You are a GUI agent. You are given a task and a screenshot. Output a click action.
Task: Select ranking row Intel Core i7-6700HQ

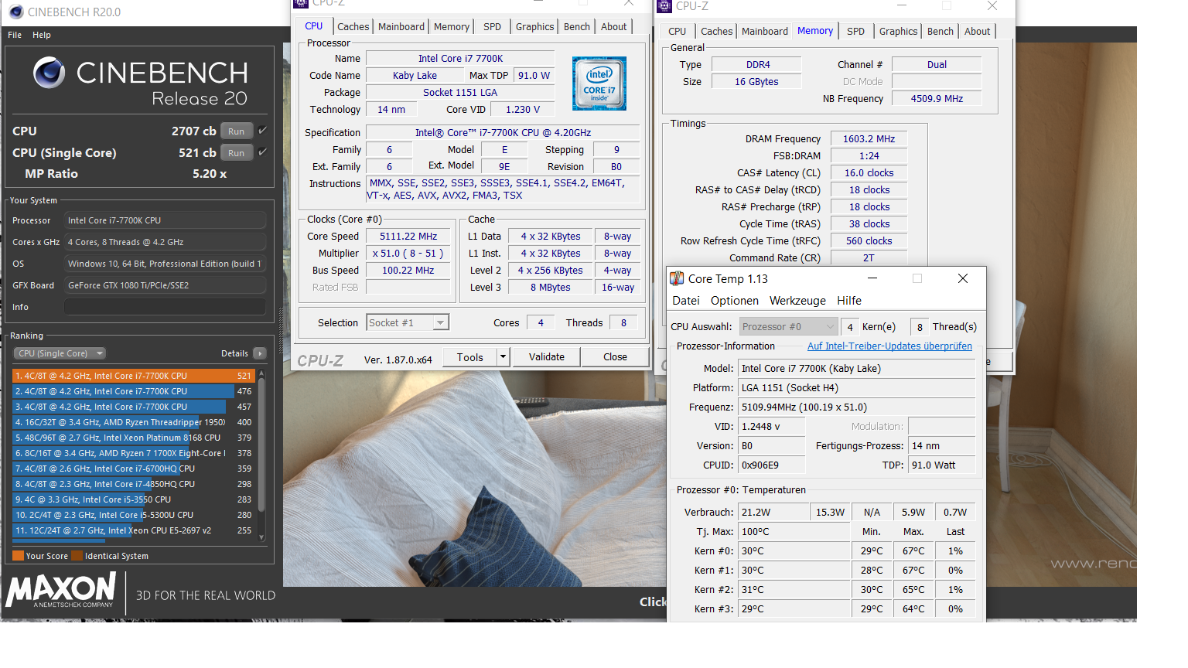tap(134, 469)
